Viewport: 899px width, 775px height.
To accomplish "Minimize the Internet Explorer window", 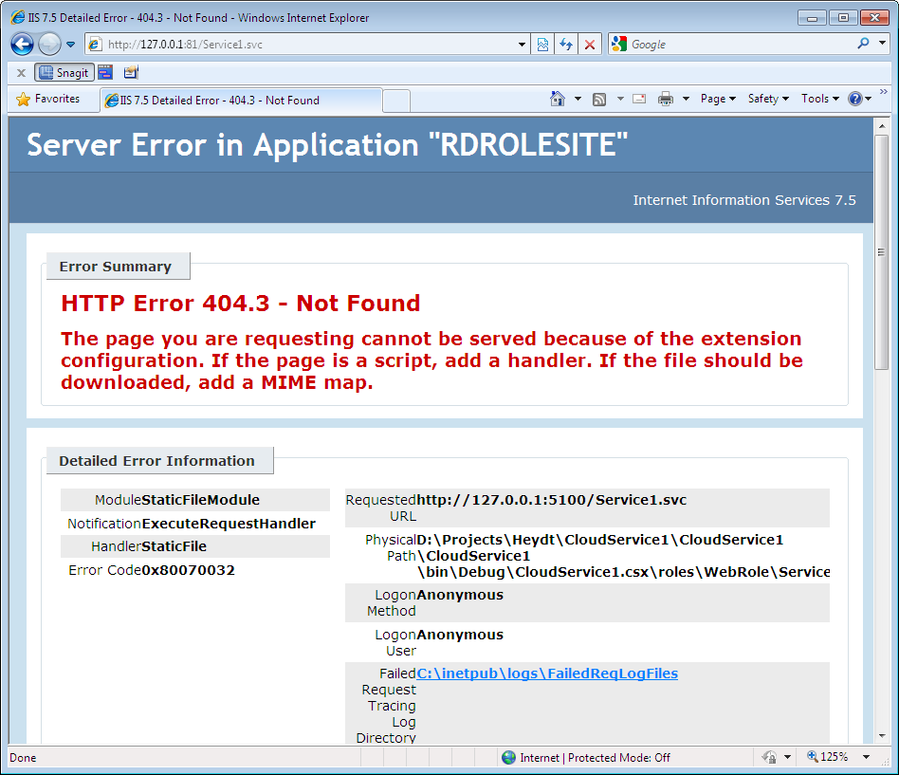I will click(x=812, y=18).
